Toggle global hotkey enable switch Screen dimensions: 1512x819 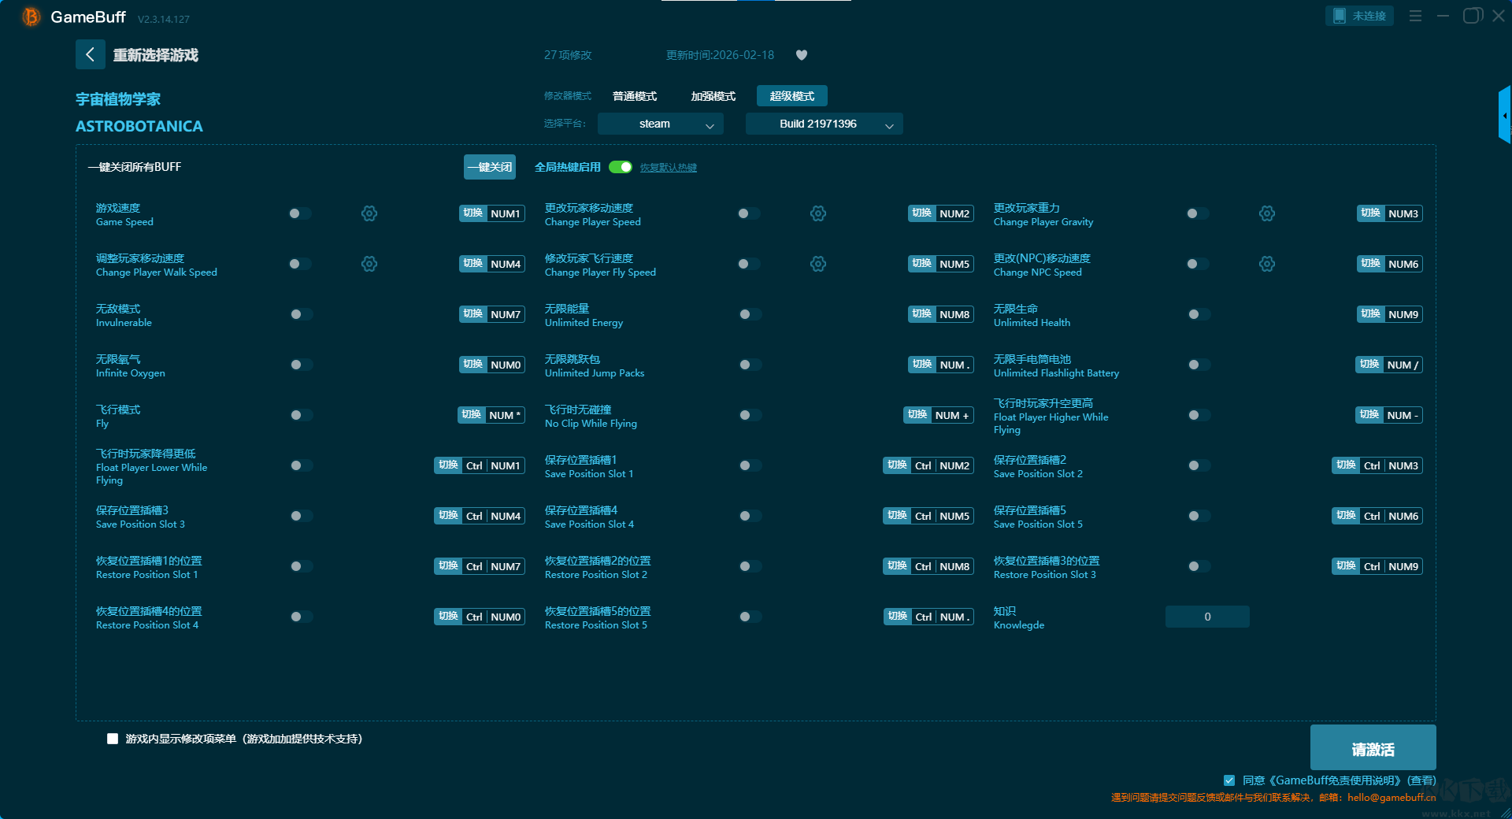pyautogui.click(x=621, y=167)
